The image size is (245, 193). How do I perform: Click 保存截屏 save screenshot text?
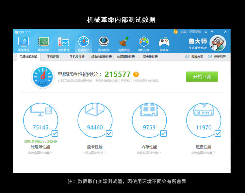click(220, 56)
